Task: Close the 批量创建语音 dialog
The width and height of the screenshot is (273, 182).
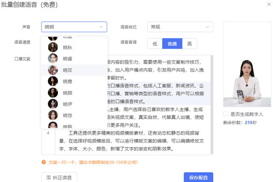Action: click(269, 4)
